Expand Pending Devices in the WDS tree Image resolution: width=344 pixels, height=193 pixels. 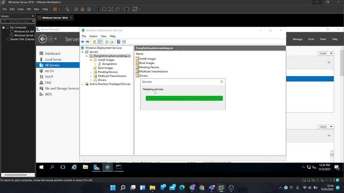(91, 72)
